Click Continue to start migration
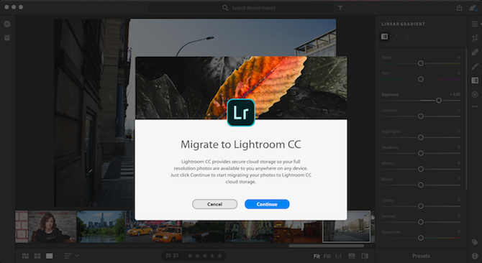 pos(267,204)
